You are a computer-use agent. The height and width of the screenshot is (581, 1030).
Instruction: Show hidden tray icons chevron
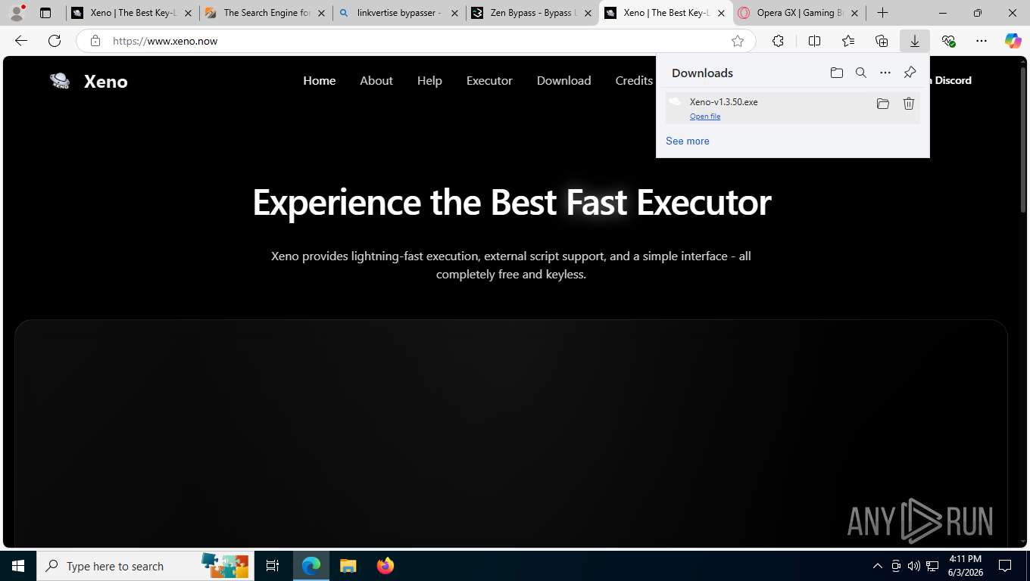[878, 566]
